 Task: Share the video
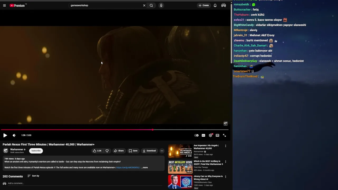pos(119,151)
